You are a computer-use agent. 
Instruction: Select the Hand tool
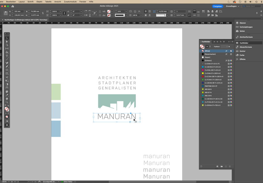pyautogui.click(x=7, y=99)
